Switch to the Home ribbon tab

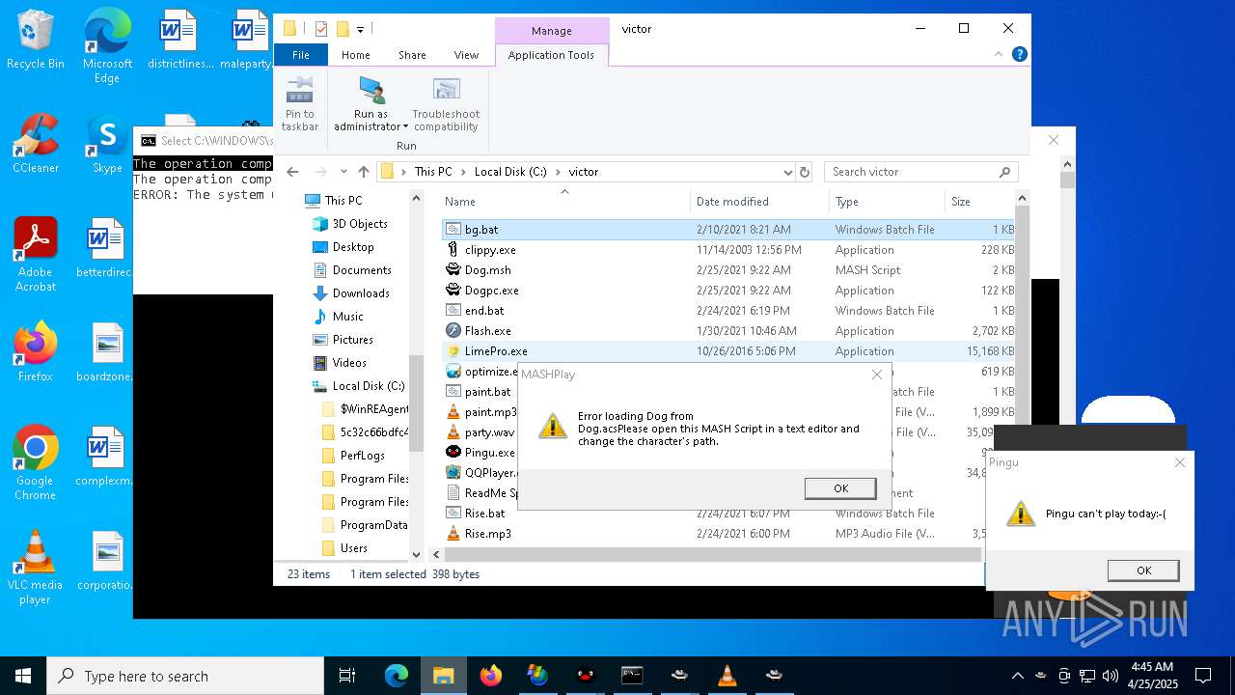(x=355, y=55)
